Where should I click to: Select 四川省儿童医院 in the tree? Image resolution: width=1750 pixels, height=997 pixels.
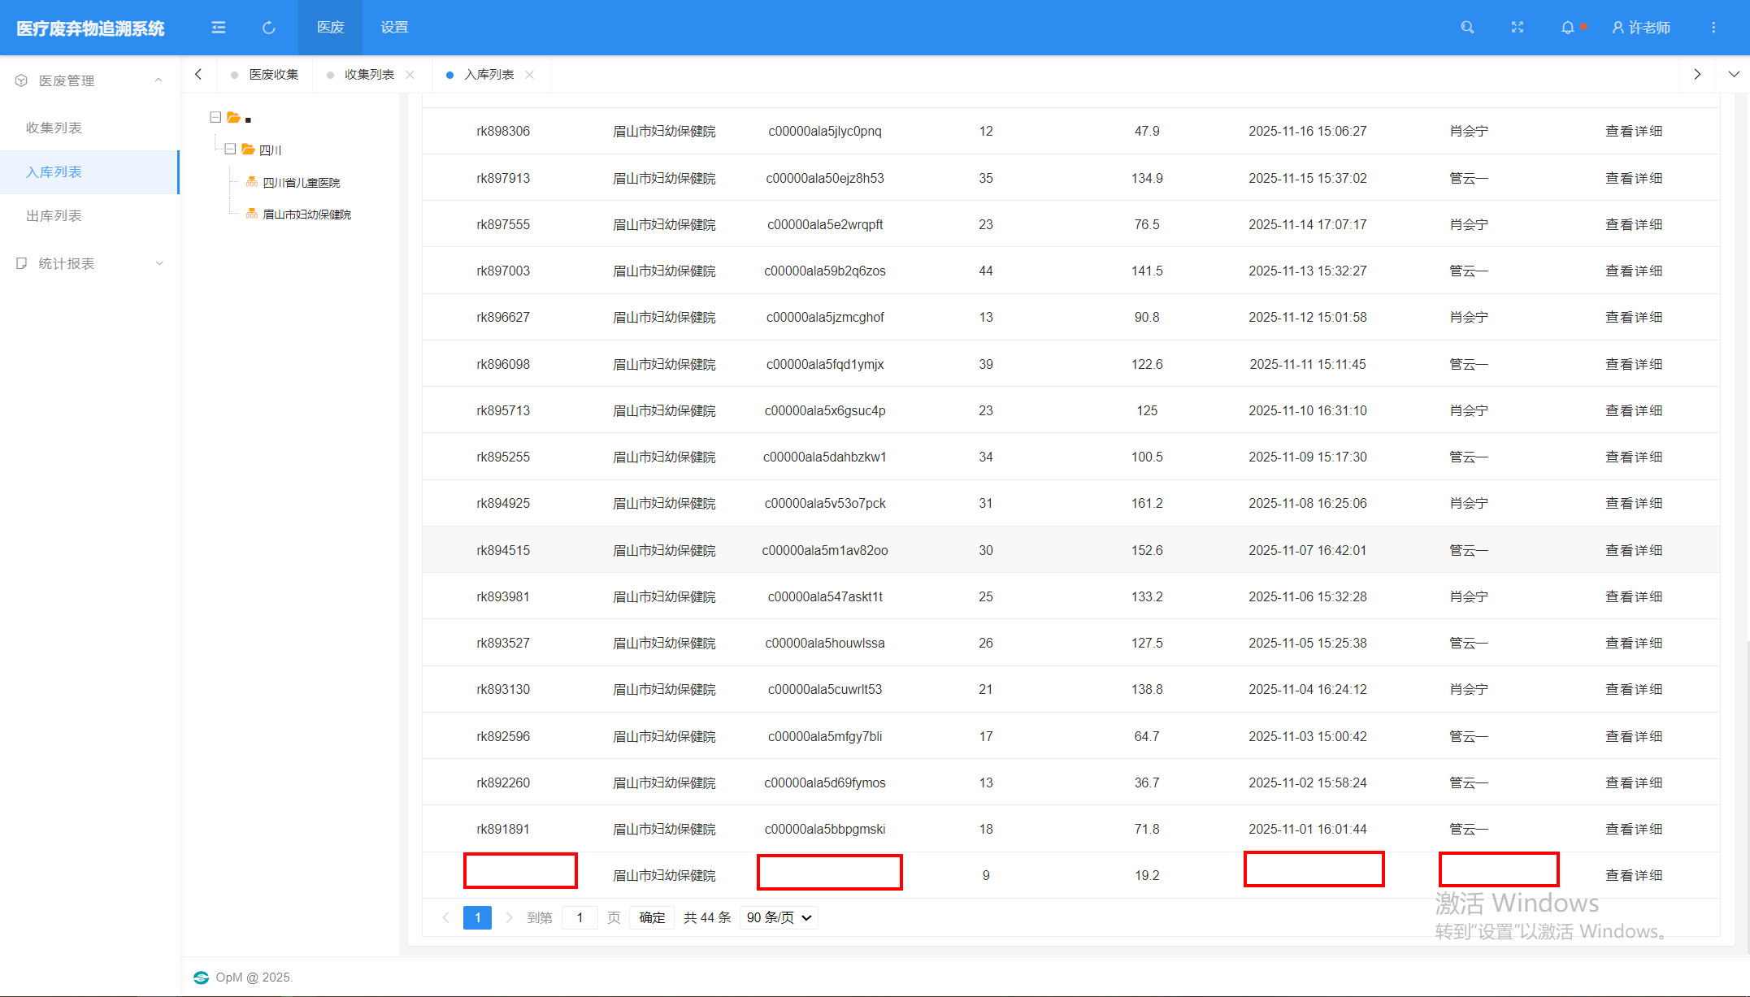click(x=301, y=182)
